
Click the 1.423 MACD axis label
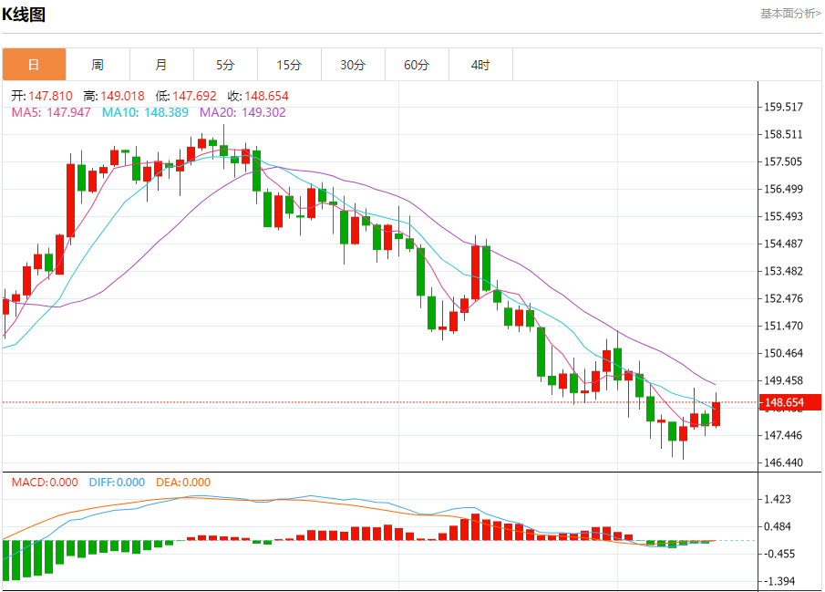[x=777, y=499]
